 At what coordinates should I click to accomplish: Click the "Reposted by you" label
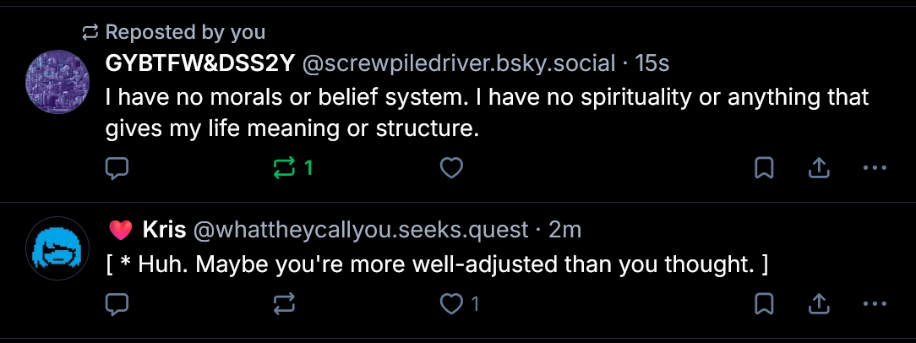(185, 32)
